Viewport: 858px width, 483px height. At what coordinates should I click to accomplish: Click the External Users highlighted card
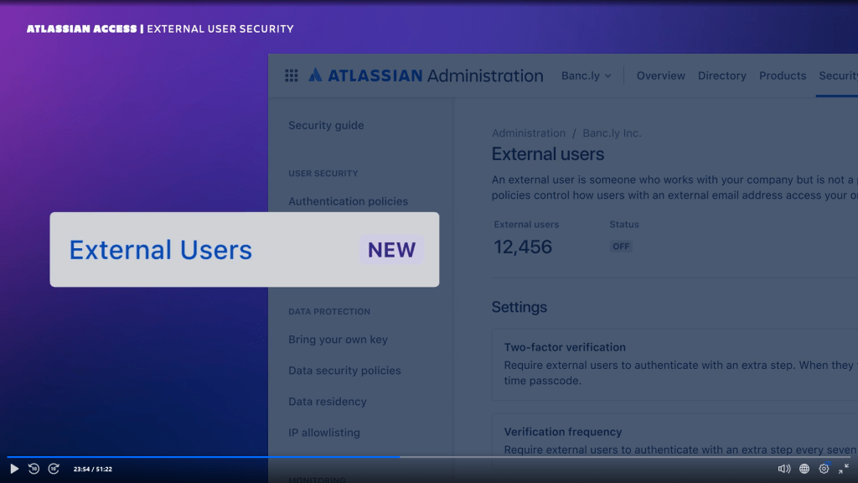coord(244,250)
